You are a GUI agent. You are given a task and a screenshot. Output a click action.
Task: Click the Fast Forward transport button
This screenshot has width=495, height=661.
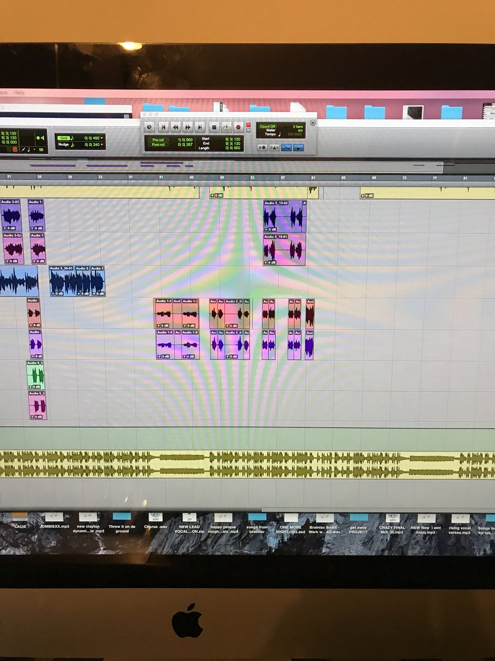tap(188, 127)
